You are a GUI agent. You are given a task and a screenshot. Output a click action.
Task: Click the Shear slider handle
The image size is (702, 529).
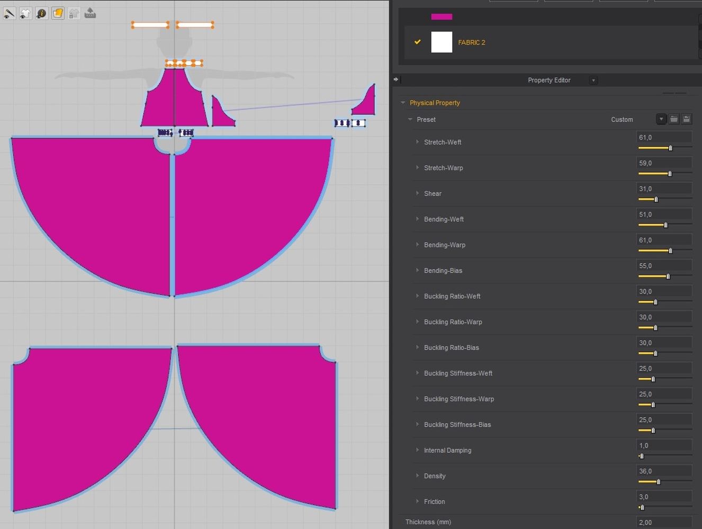(x=656, y=199)
